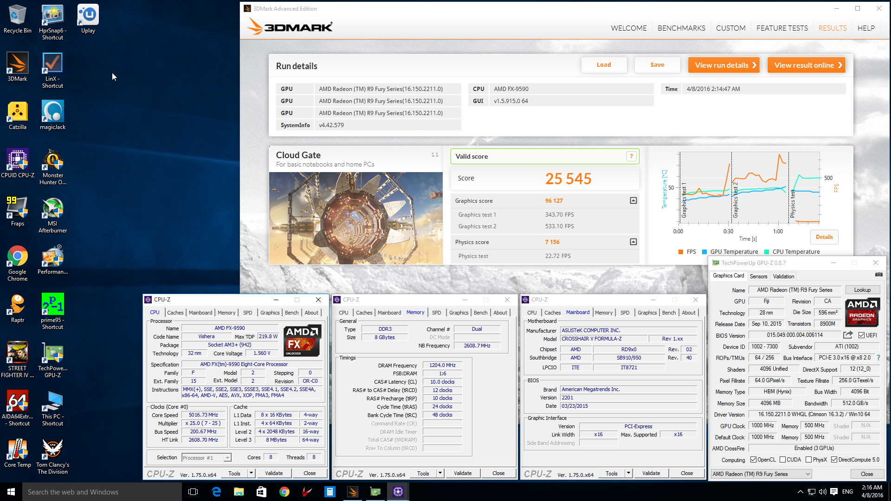Click Details button below the chart
The width and height of the screenshot is (891, 501).
tap(824, 237)
